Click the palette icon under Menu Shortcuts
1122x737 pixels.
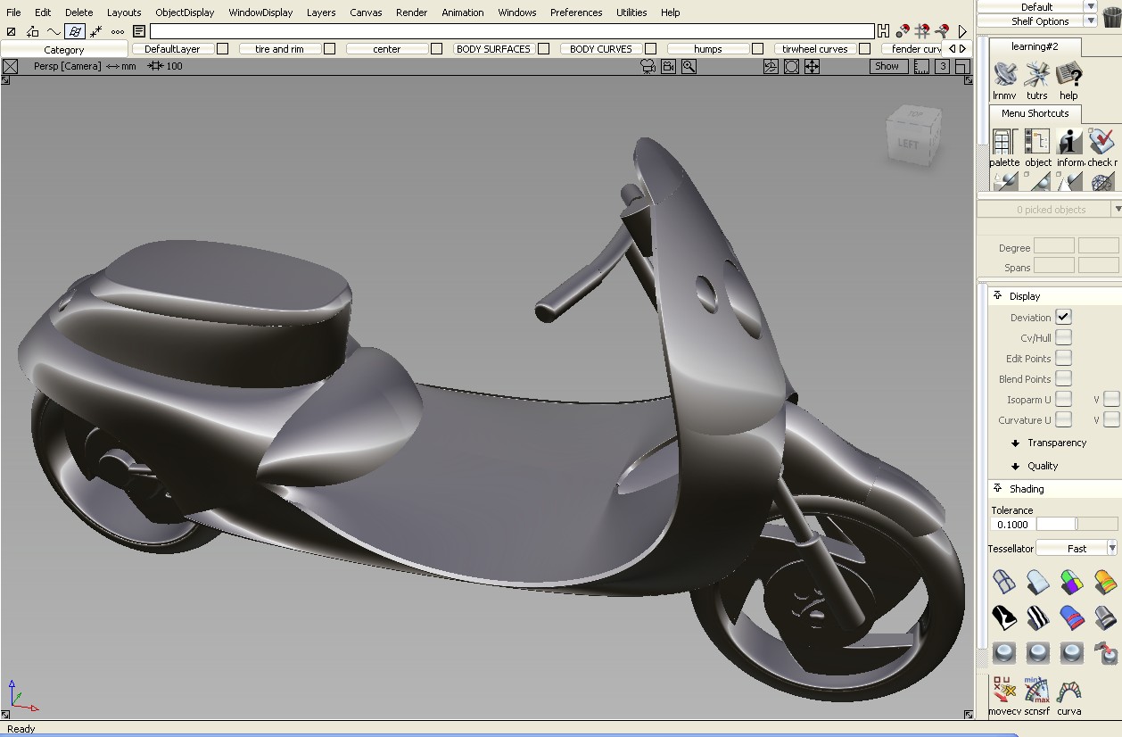click(1004, 143)
